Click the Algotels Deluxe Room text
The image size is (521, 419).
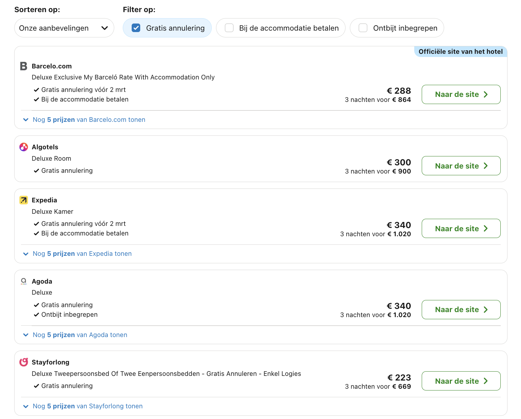pos(51,158)
